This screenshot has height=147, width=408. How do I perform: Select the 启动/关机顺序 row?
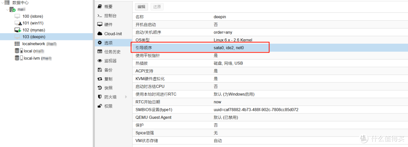[270, 32]
